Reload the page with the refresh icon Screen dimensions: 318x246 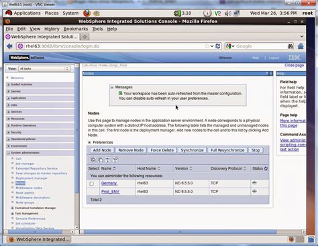[x=218, y=46]
